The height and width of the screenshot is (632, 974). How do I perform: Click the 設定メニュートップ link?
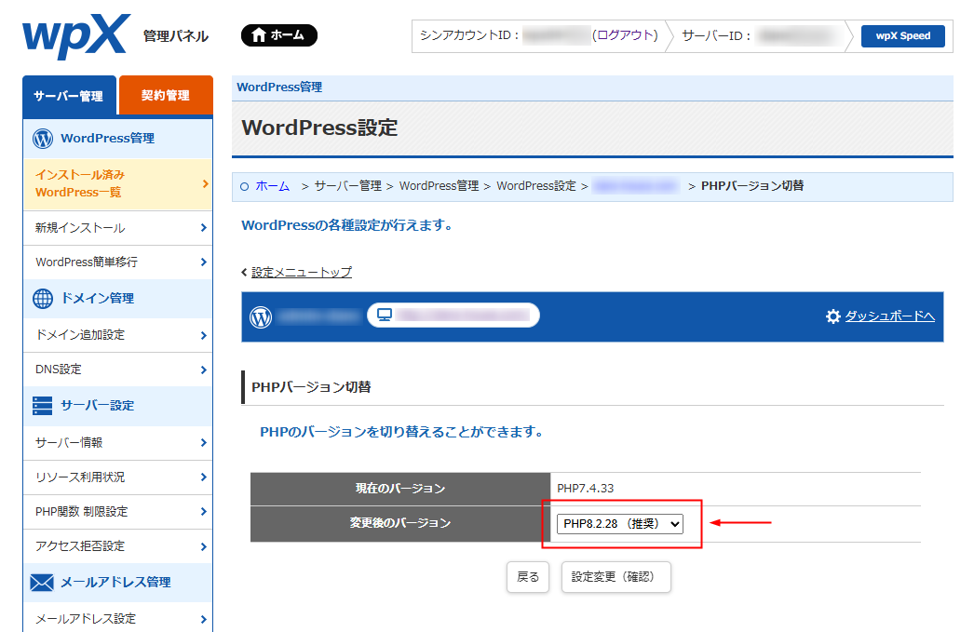click(302, 273)
